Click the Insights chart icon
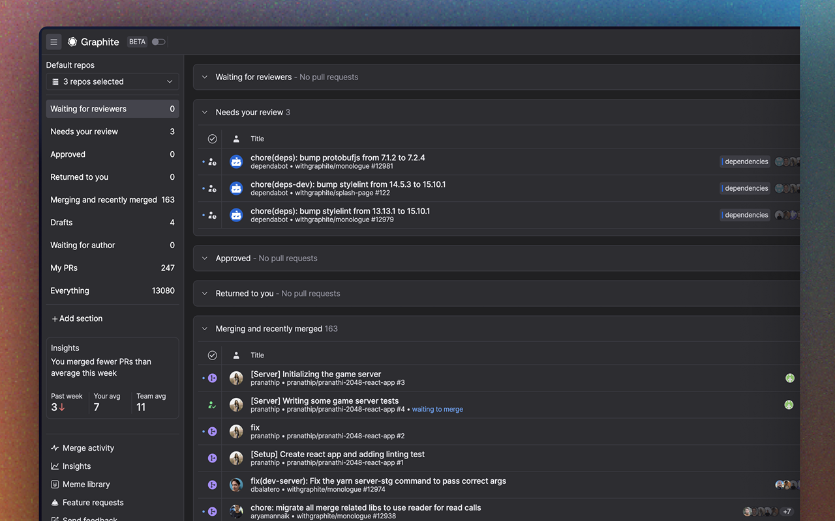 point(55,466)
